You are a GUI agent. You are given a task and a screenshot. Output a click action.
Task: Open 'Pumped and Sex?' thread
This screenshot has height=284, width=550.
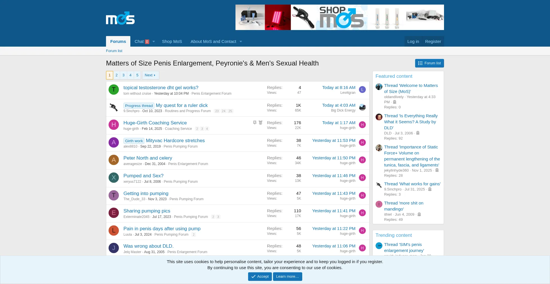(x=143, y=176)
